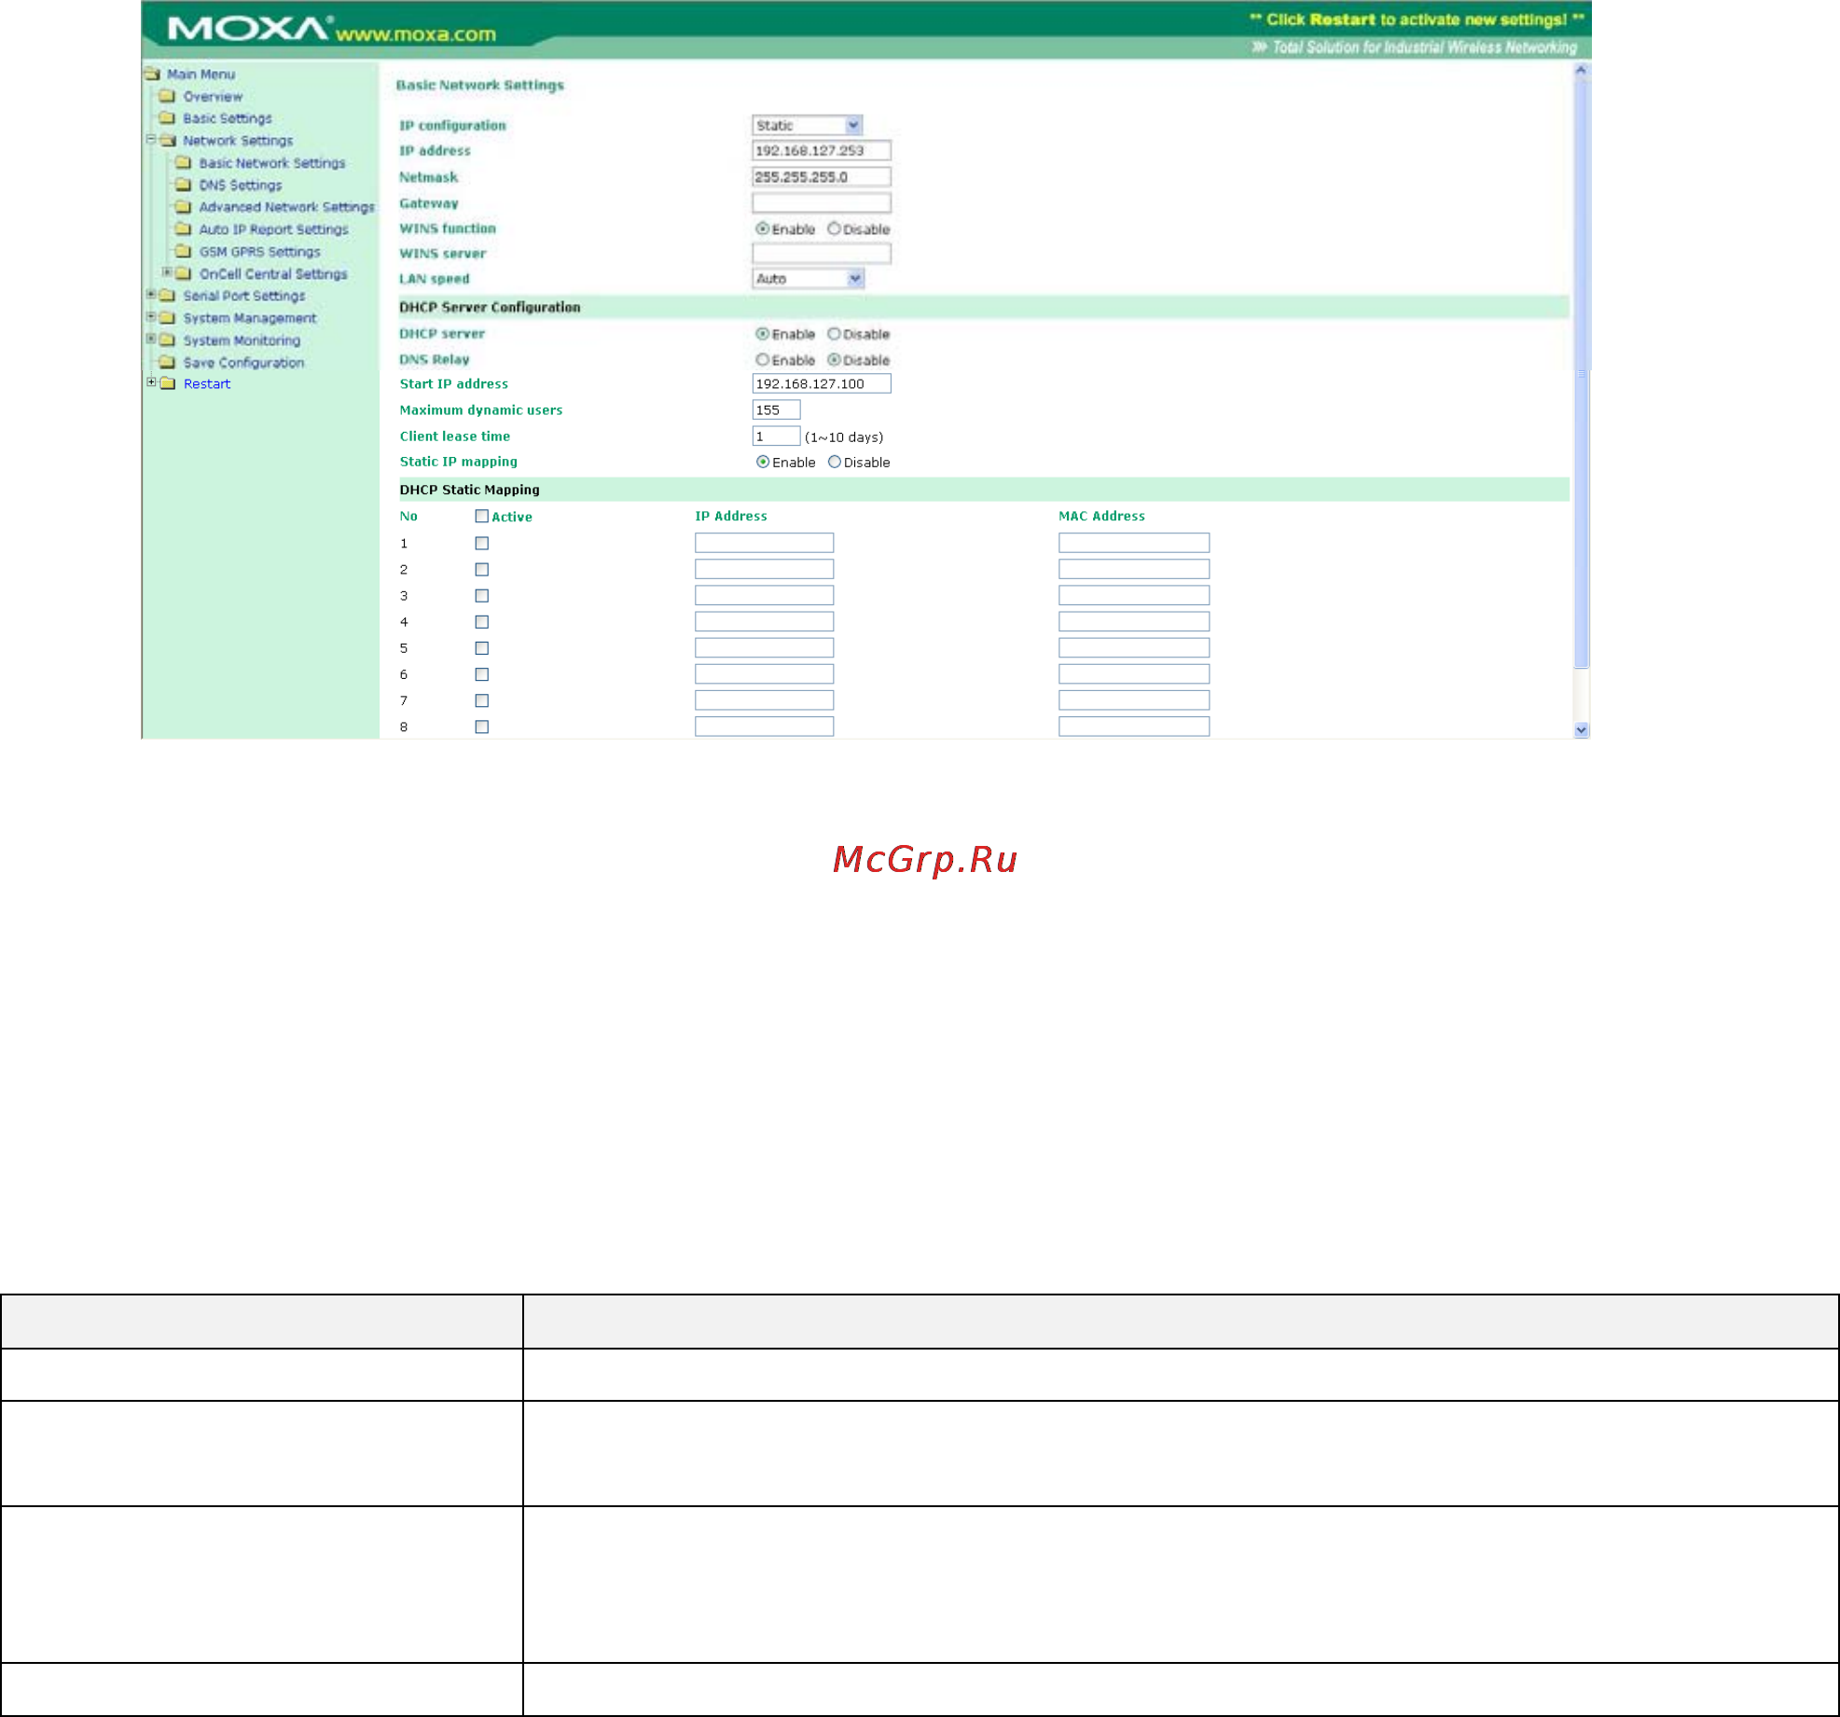Click the System Monitoring folder icon
The width and height of the screenshot is (1840, 1717).
pos(168,340)
